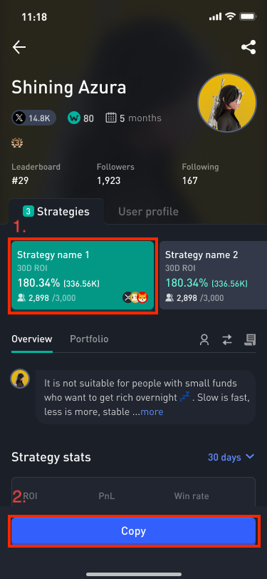The width and height of the screenshot is (267, 579).
Task: Tap the green W score icon
Action: (x=74, y=118)
